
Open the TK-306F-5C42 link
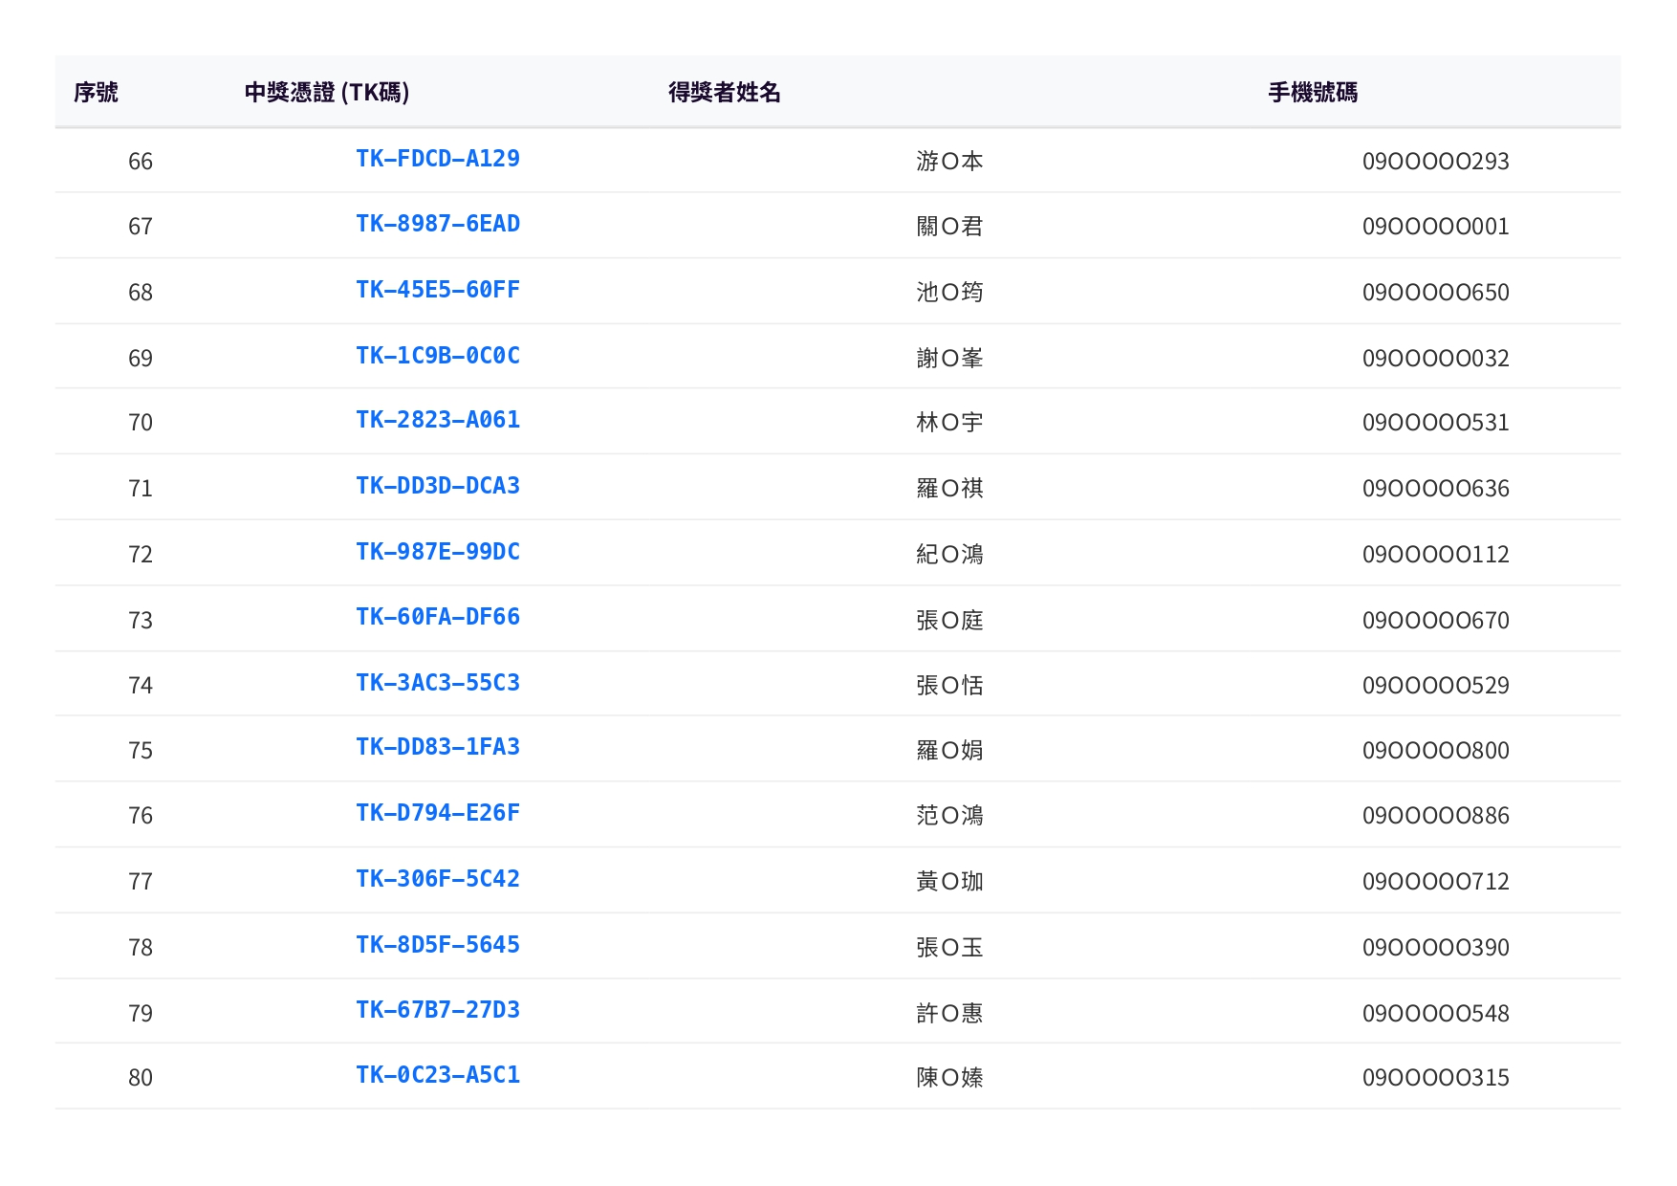click(x=437, y=879)
